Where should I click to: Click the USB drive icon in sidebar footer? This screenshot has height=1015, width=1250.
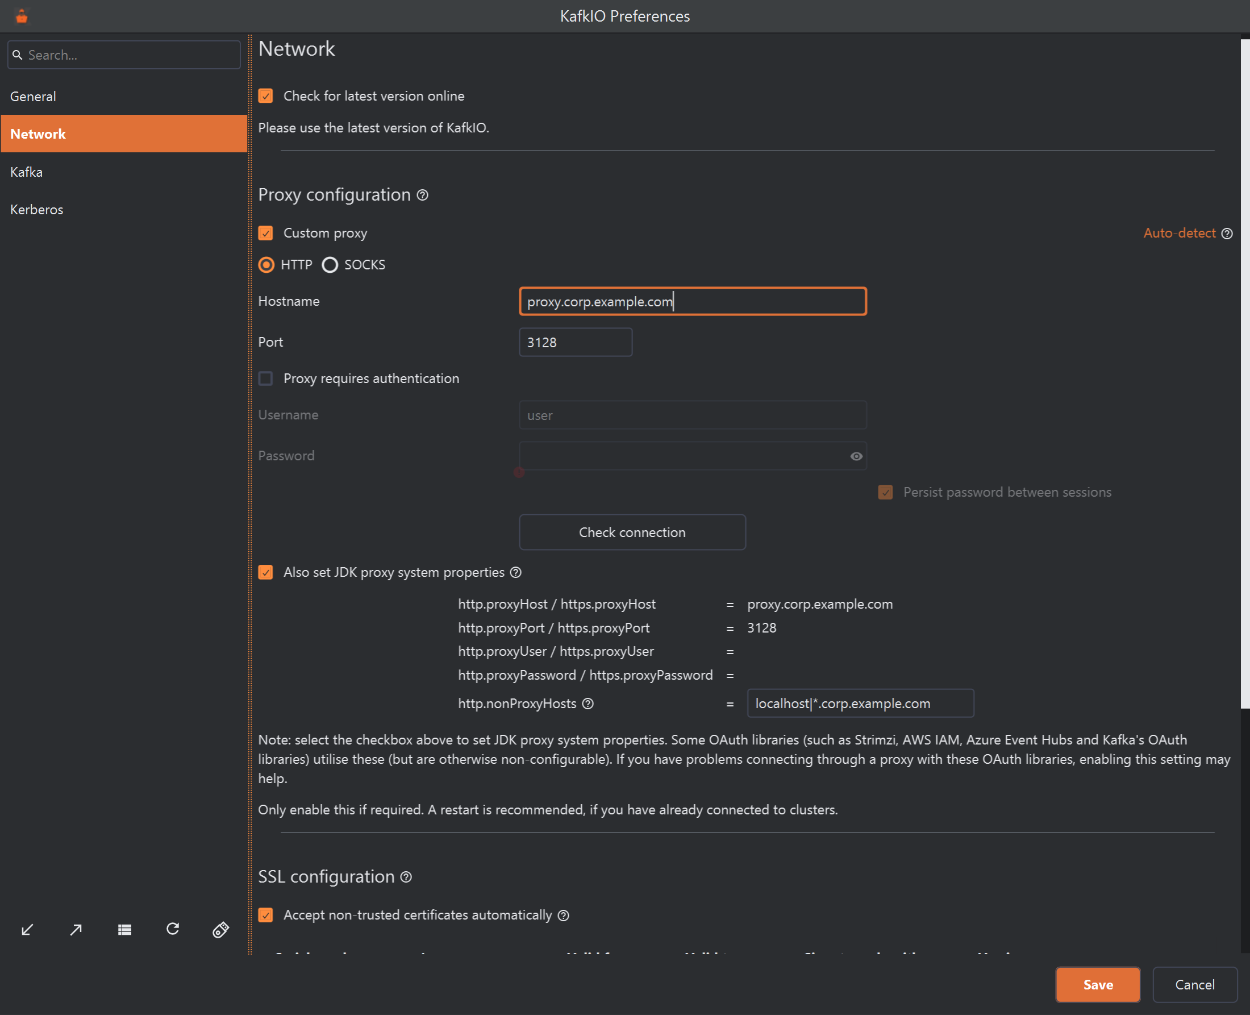pyautogui.click(x=221, y=930)
